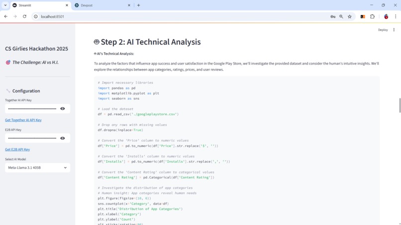
Task: Click the AI's Technical Analysis label
Action: tap(115, 54)
